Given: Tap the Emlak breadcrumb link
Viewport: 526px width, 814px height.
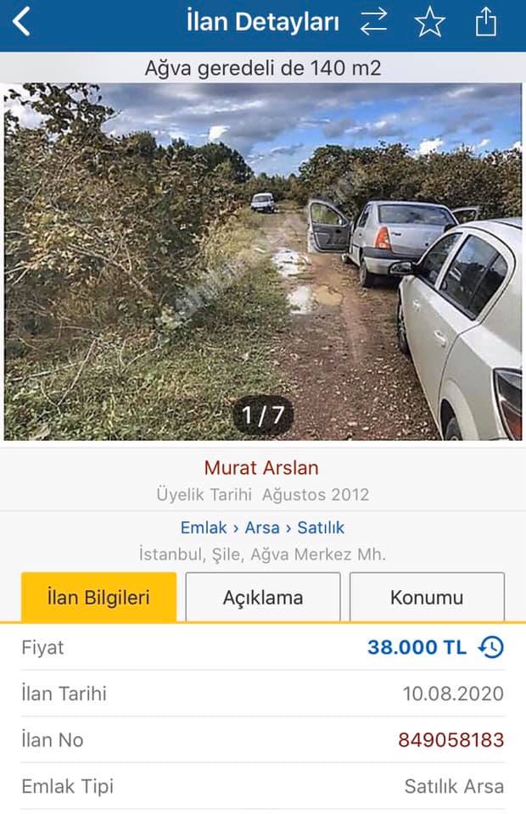Looking at the screenshot, I should 204,527.
